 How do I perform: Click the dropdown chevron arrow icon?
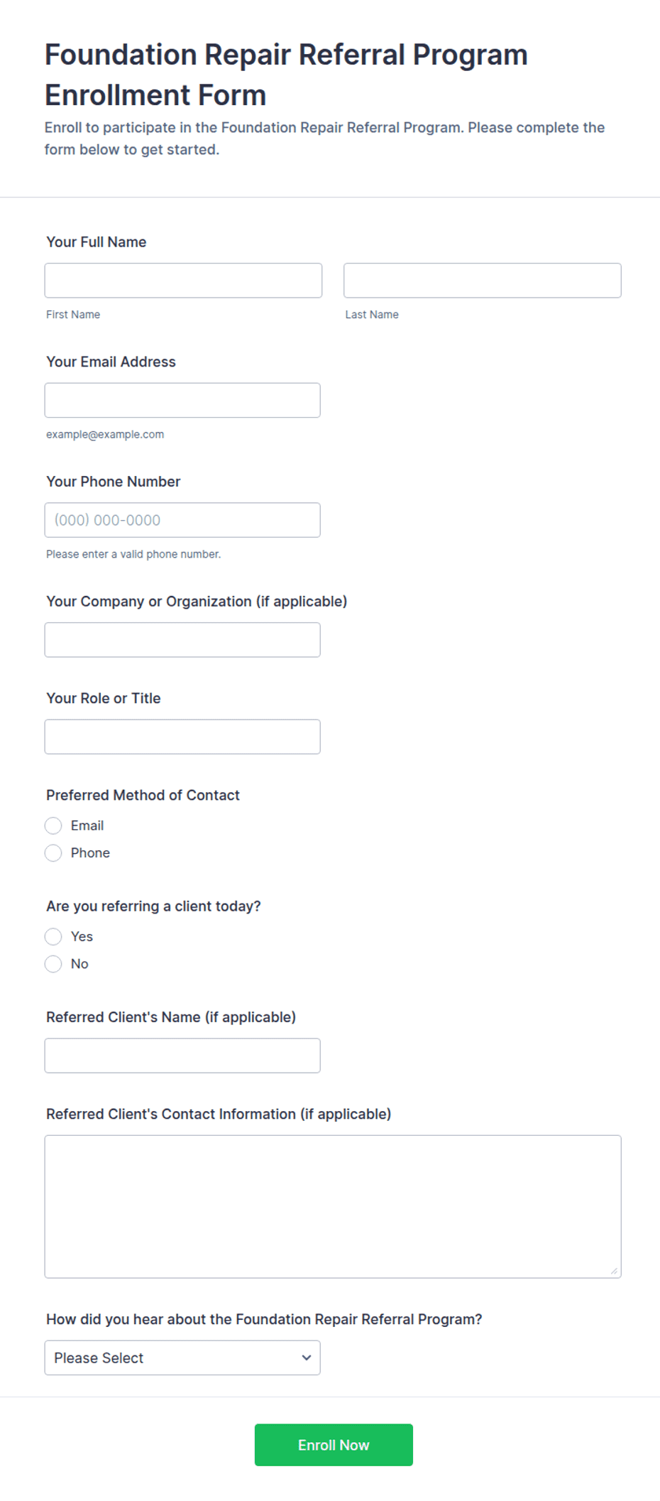pos(307,1358)
